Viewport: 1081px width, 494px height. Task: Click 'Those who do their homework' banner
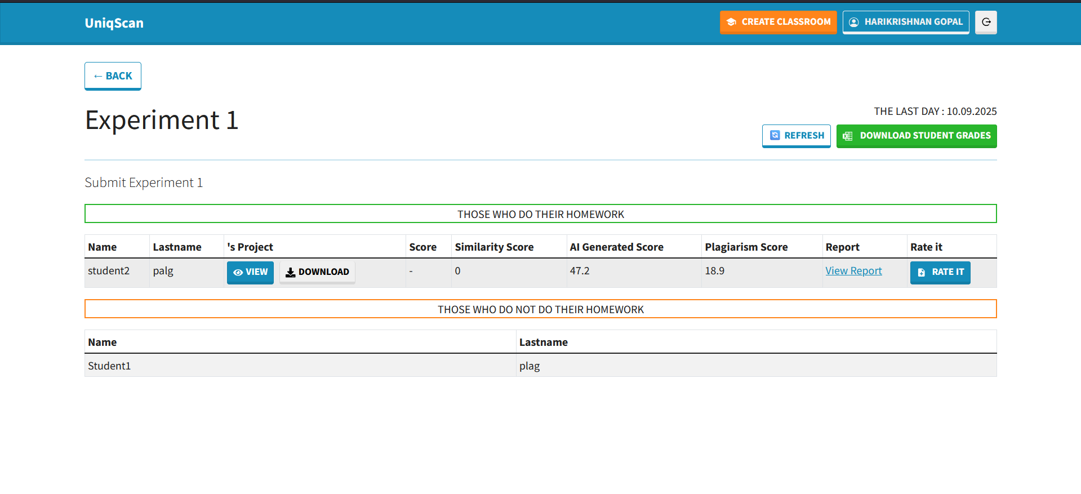pyautogui.click(x=541, y=214)
